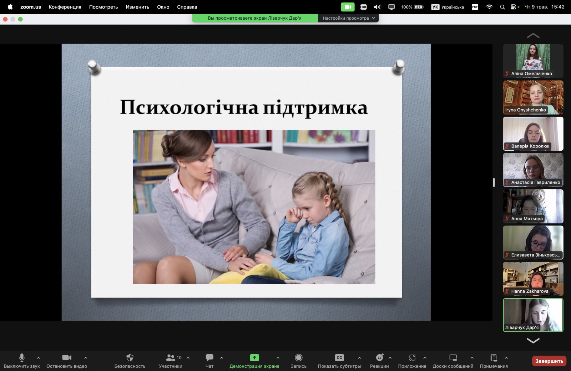The image size is (571, 371).
Task: Mute microphone with Выключить звук
Action: 22,361
